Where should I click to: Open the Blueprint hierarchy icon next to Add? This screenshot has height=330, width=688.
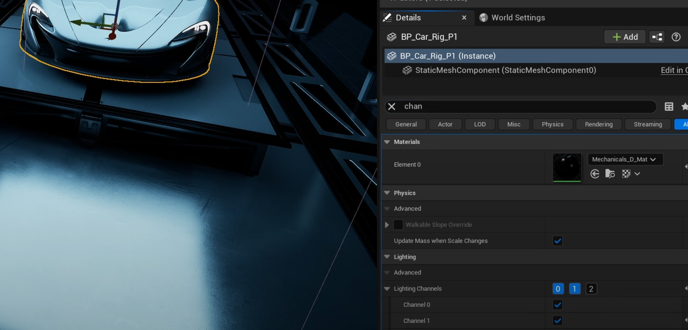click(657, 37)
